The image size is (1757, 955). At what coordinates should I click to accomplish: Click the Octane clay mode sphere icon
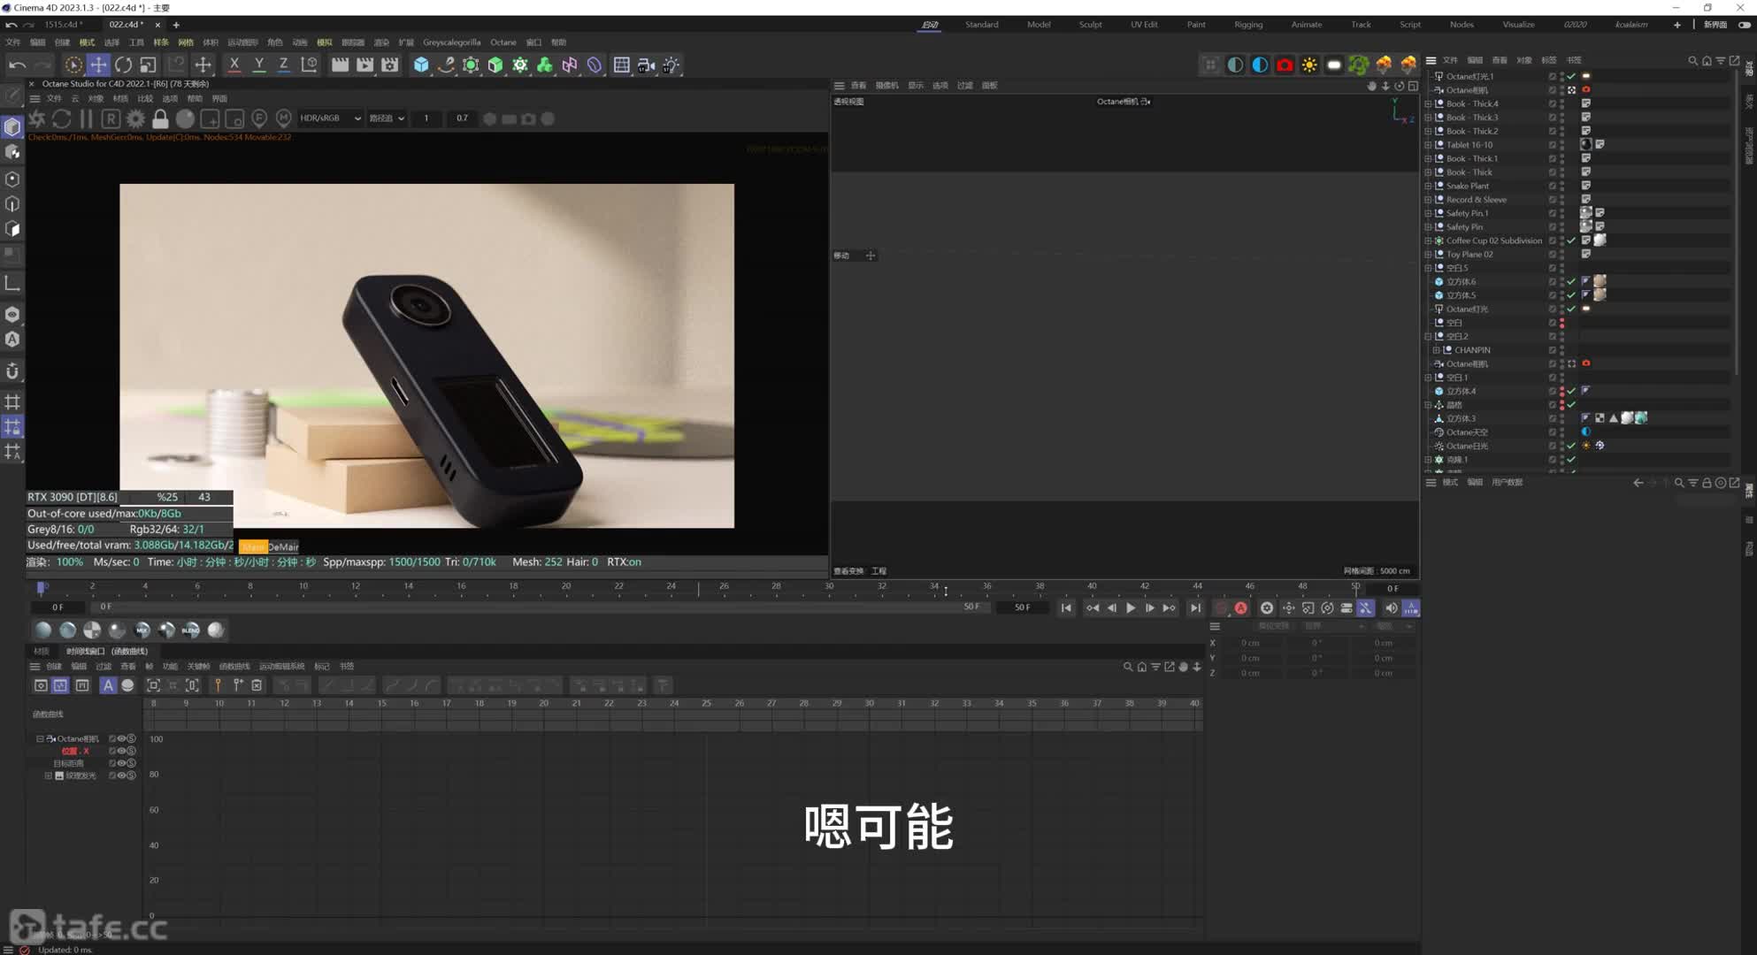185,118
